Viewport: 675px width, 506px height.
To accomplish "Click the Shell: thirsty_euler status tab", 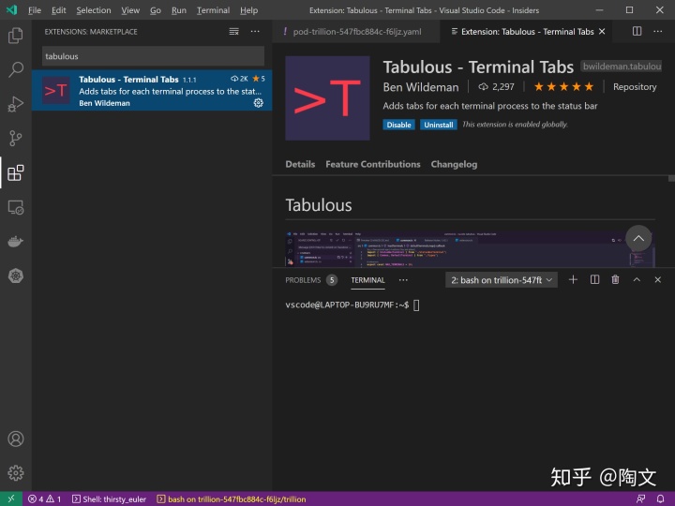I will 109,499.
